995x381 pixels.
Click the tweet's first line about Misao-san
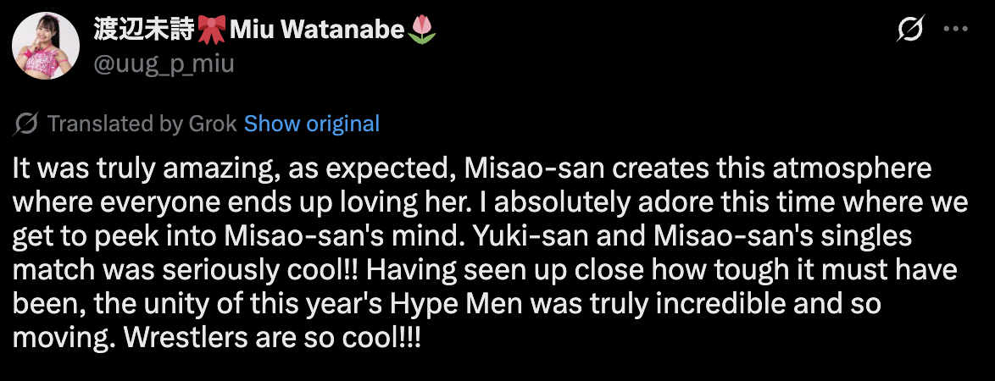point(472,168)
